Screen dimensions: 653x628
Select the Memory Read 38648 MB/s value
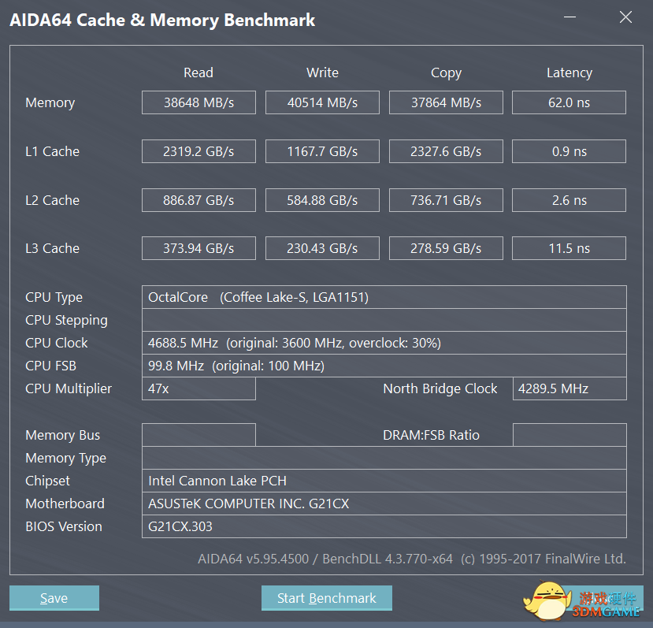pyautogui.click(x=198, y=102)
